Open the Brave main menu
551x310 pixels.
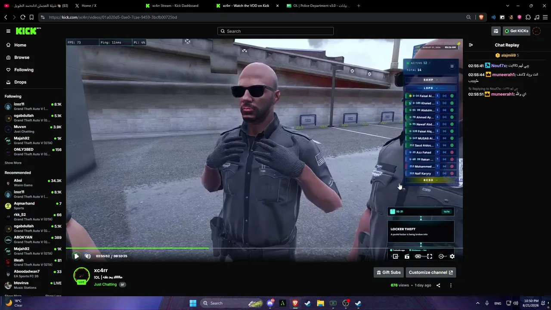545,17
